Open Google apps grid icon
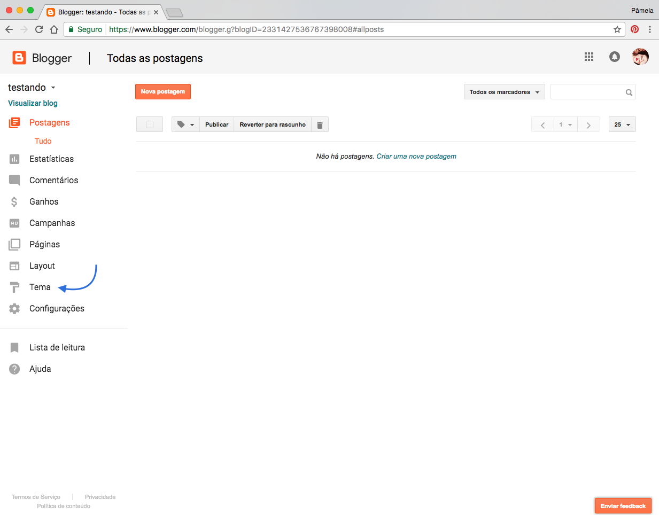Screen dimensions: 659x515 (x=589, y=57)
